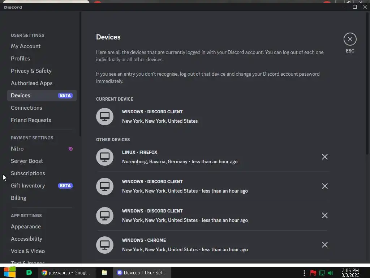Close settings with the ESC circle button
370x278 pixels.
(350, 39)
